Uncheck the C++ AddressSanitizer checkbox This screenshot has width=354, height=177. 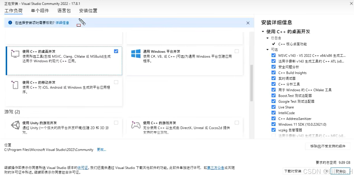point(274,118)
